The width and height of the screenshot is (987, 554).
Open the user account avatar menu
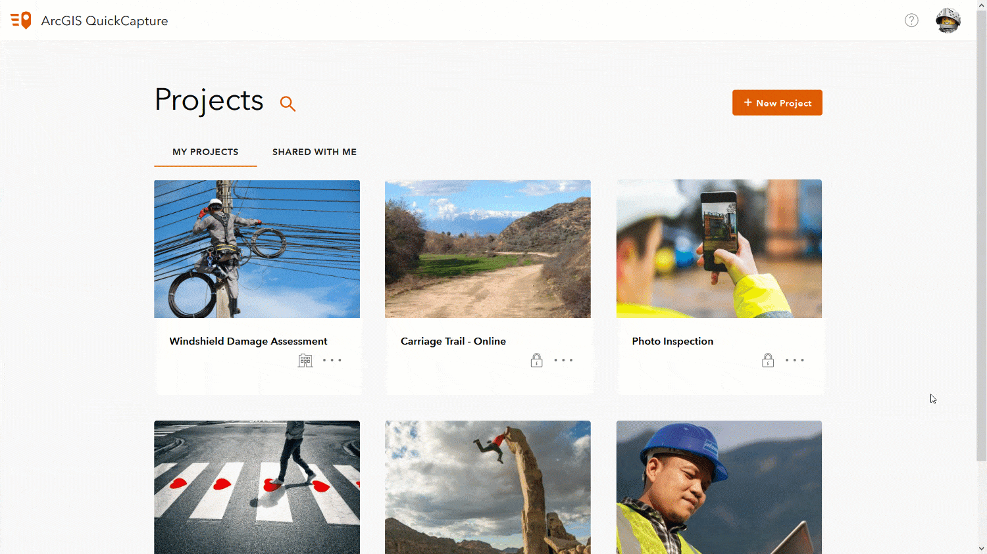(x=948, y=20)
